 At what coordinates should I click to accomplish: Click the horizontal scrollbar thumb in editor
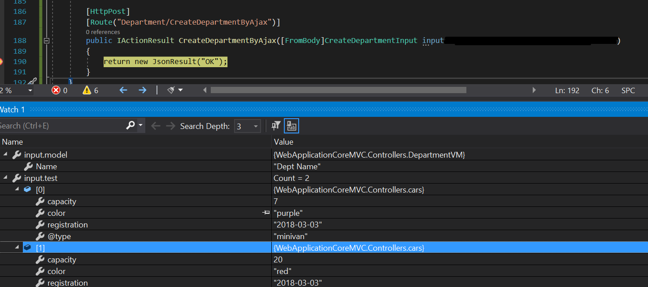click(339, 90)
